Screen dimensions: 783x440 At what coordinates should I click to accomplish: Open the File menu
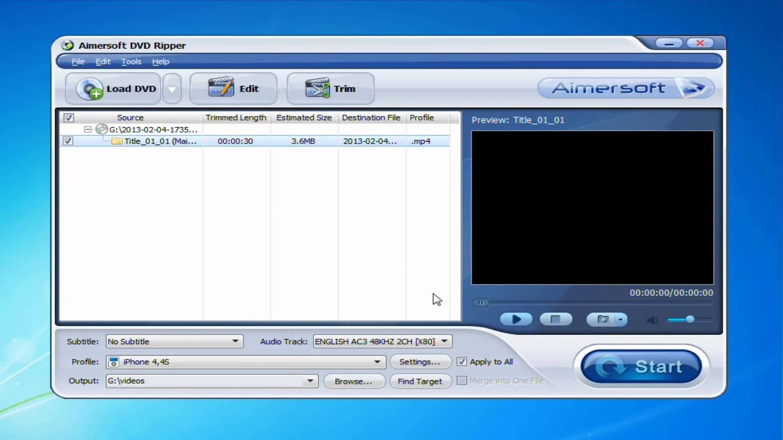coord(78,62)
